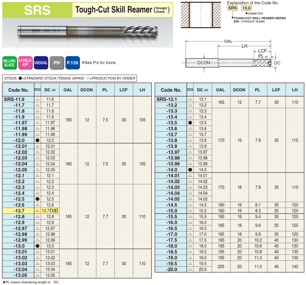Click the 8.3 PL value for -15.0
The image size is (306, 285).
(x=258, y=211)
